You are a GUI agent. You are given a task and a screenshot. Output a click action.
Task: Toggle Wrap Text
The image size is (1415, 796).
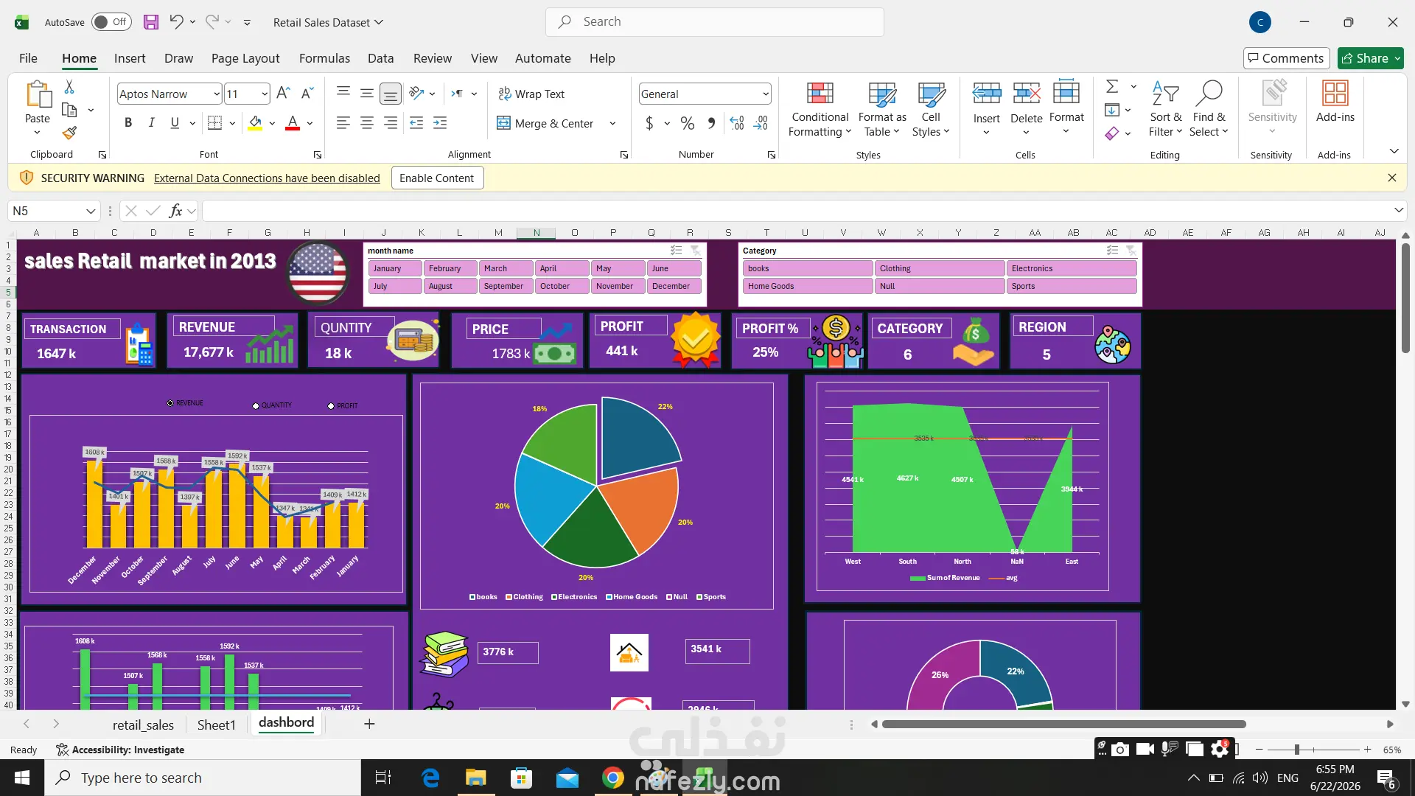pos(531,94)
